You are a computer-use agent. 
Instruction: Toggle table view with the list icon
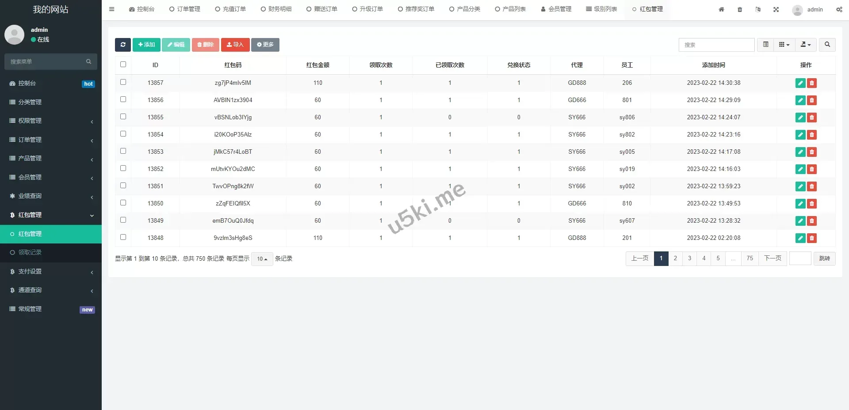[765, 45]
